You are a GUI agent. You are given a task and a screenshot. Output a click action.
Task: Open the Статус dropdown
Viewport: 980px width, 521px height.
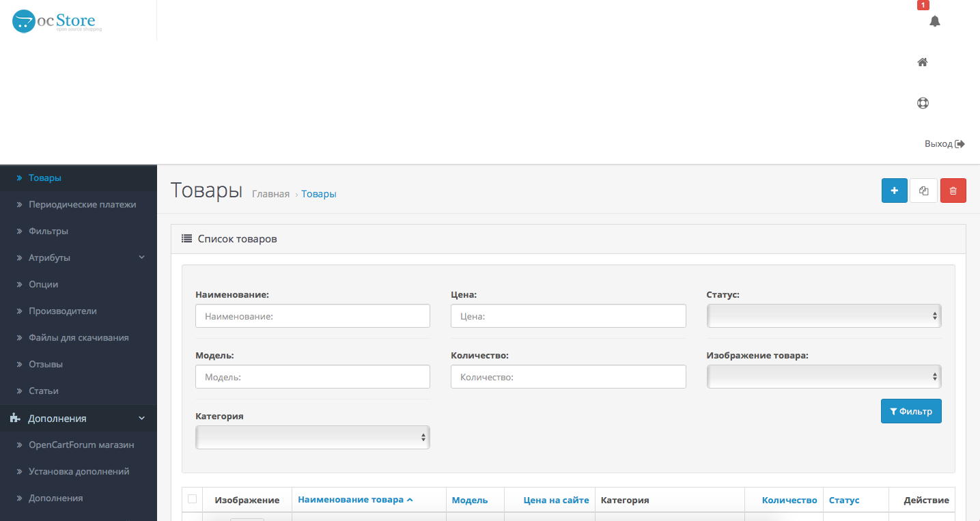pyautogui.click(x=824, y=316)
